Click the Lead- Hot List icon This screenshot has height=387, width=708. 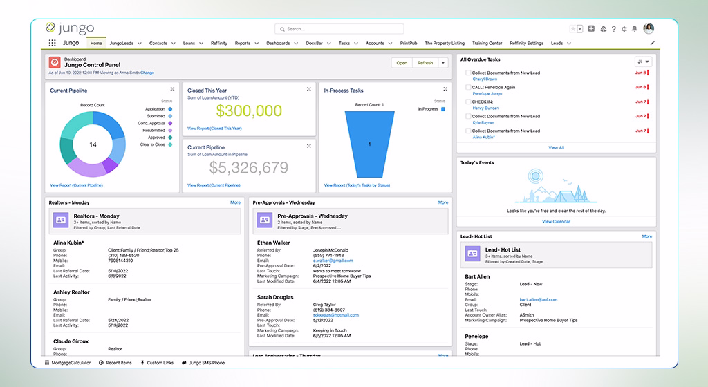472,254
